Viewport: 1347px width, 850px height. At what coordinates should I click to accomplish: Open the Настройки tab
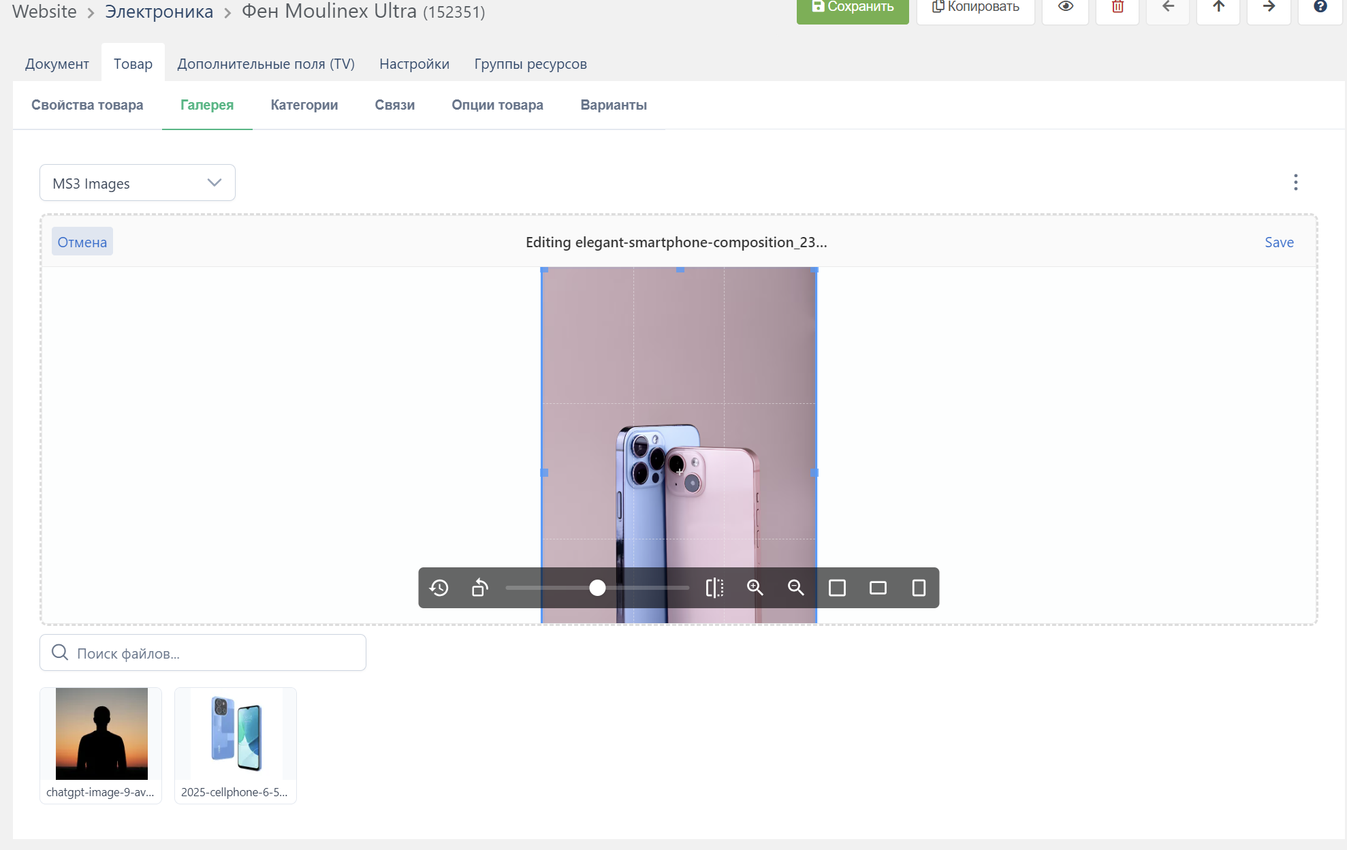(414, 64)
